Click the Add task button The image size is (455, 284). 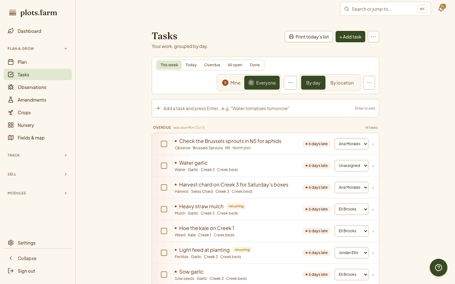(x=350, y=37)
